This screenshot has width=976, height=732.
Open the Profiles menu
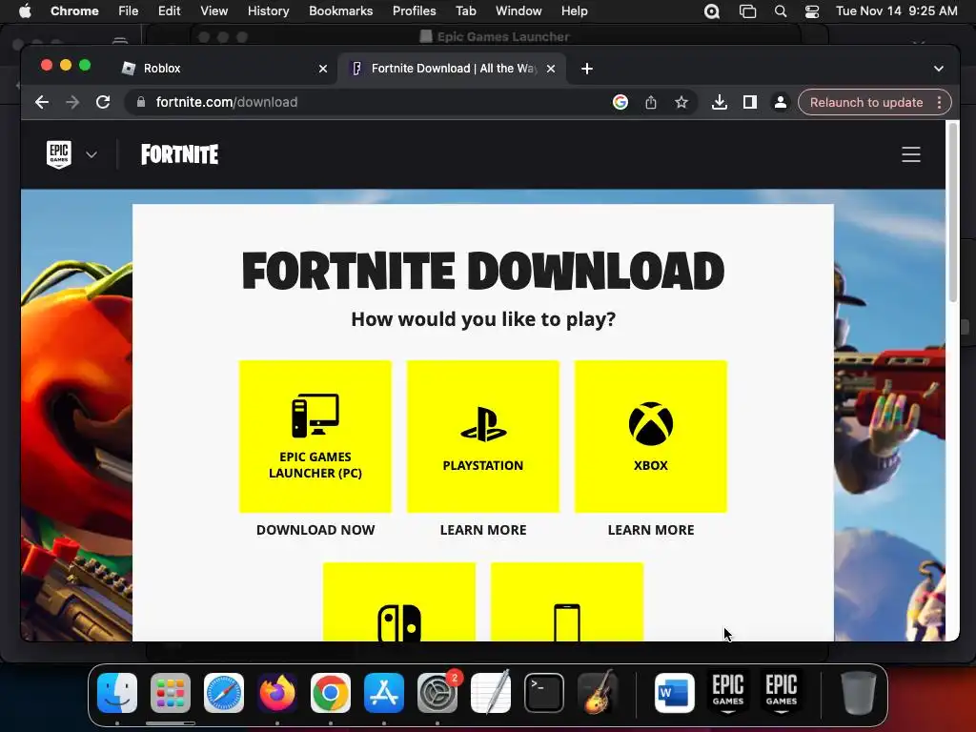pyautogui.click(x=414, y=11)
